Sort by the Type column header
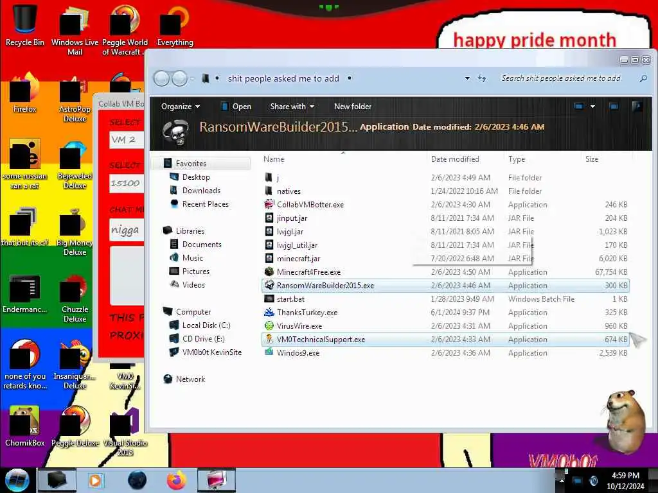Screen dimensions: 658x493 (x=517, y=159)
